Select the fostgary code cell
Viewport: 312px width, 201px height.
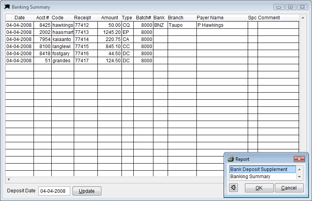(63, 54)
